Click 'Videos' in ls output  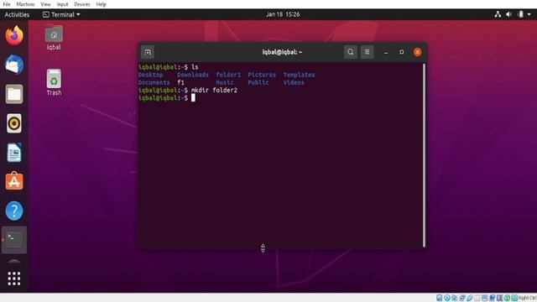[294, 82]
